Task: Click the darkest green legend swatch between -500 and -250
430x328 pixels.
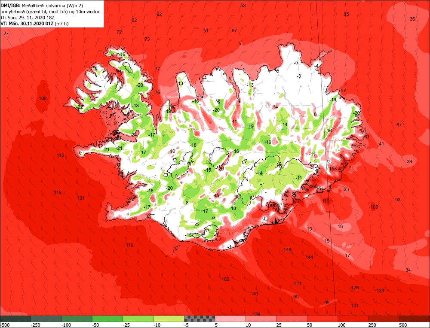Action: coord(15,319)
